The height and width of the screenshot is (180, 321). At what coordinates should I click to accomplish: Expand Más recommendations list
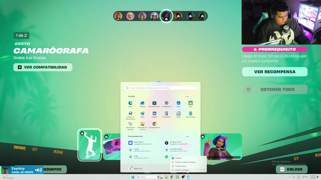189,136
